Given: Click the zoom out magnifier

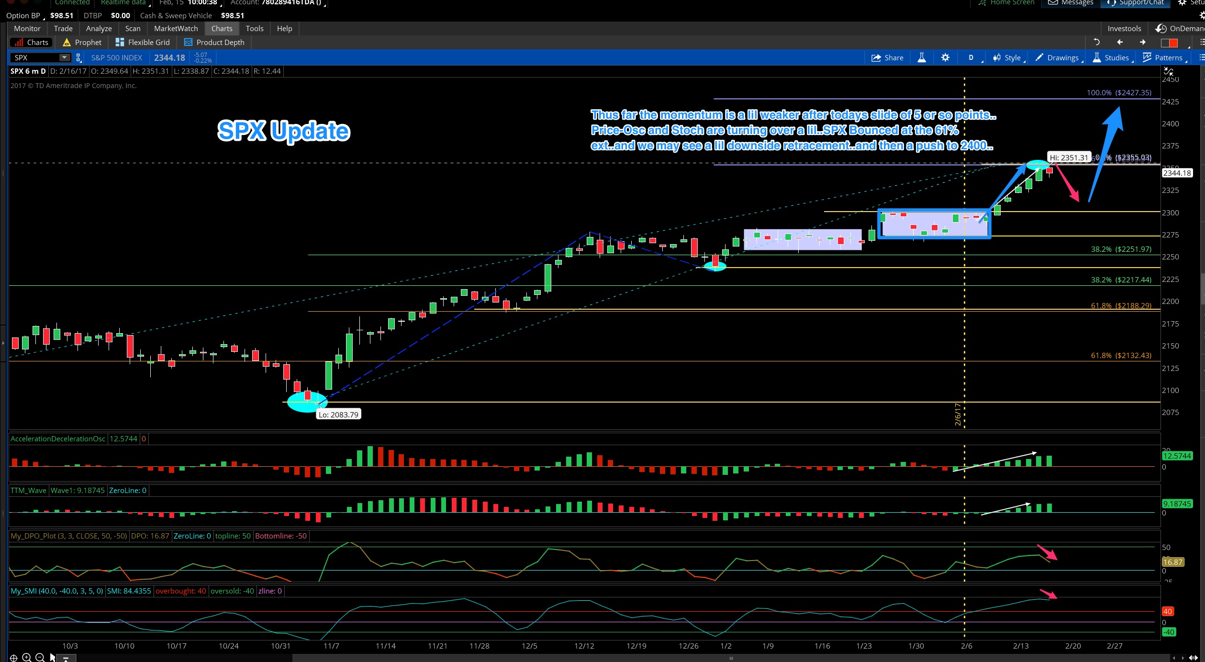Looking at the screenshot, I should tap(40, 657).
